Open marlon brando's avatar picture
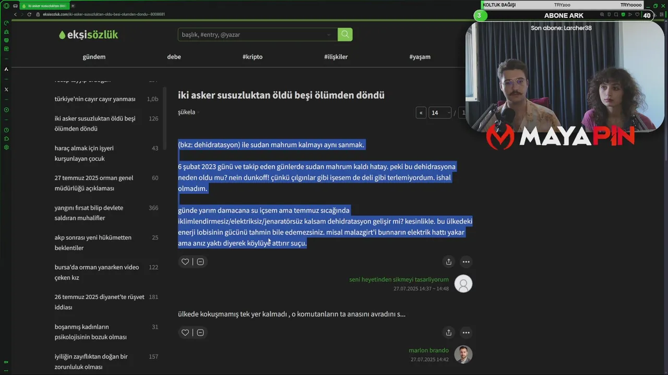This screenshot has height=375, width=668. pos(463,354)
